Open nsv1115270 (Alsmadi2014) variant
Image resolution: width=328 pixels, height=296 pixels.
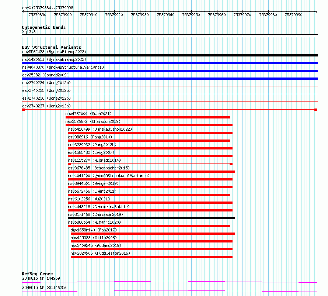[94, 160]
